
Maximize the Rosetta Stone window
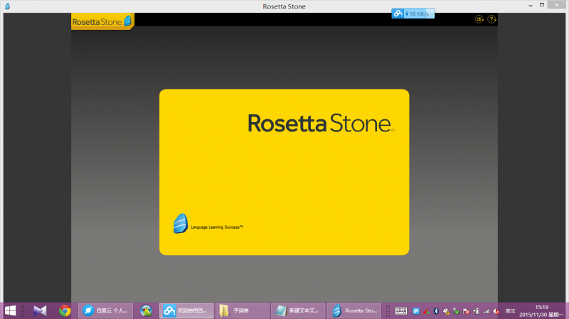[542, 5]
